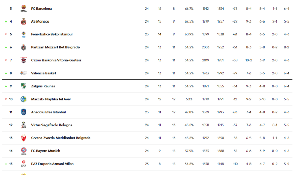
Task: Click the Crvena Zvezda red crest
Action: (23, 138)
